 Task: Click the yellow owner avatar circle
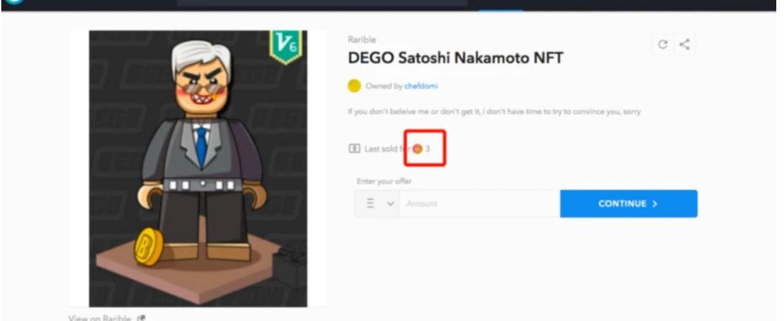(x=354, y=85)
